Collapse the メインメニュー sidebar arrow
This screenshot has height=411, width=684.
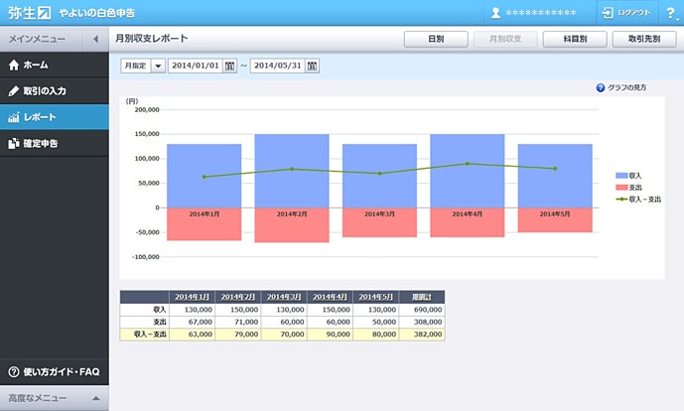[95, 39]
